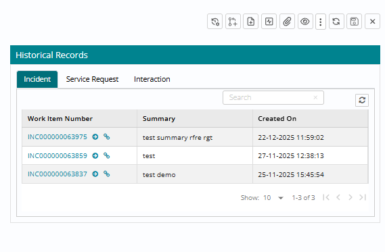Open incident INC000000063859 link

[58, 155]
